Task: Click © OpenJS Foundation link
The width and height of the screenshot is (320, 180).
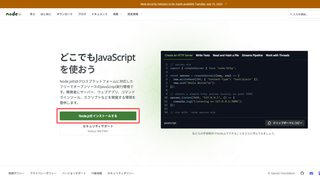Action: [x=281, y=173]
